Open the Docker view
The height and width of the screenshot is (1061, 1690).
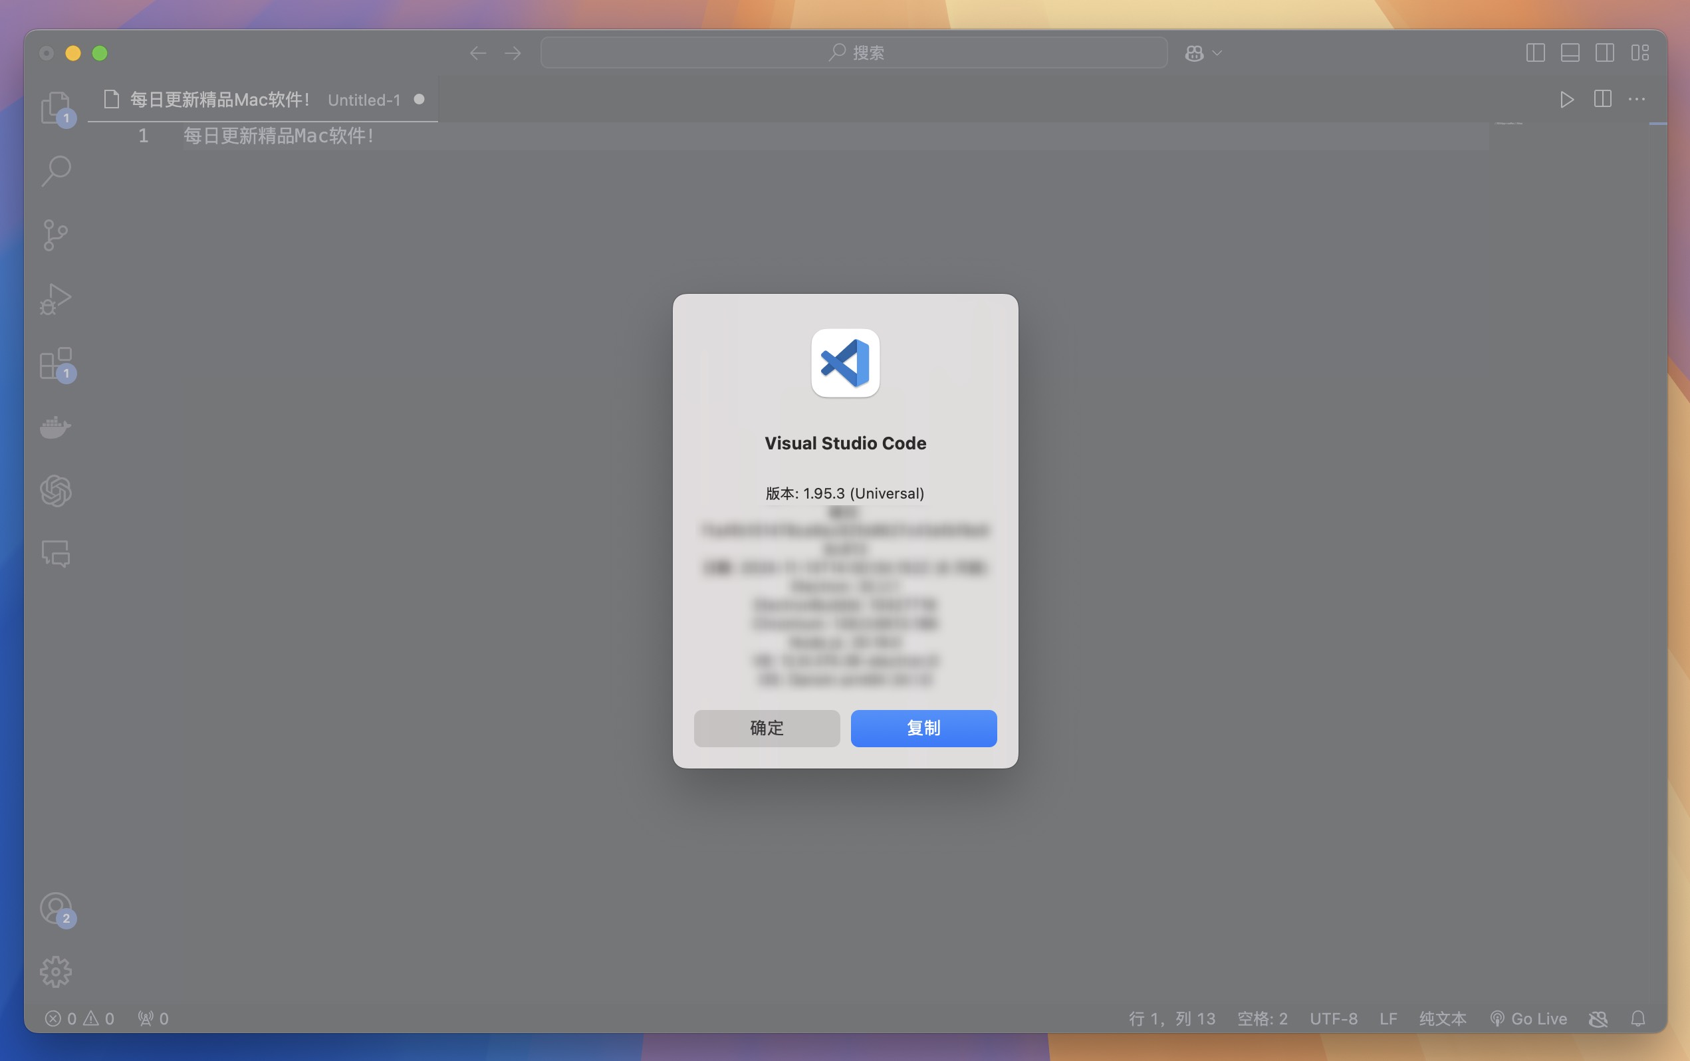[55, 427]
